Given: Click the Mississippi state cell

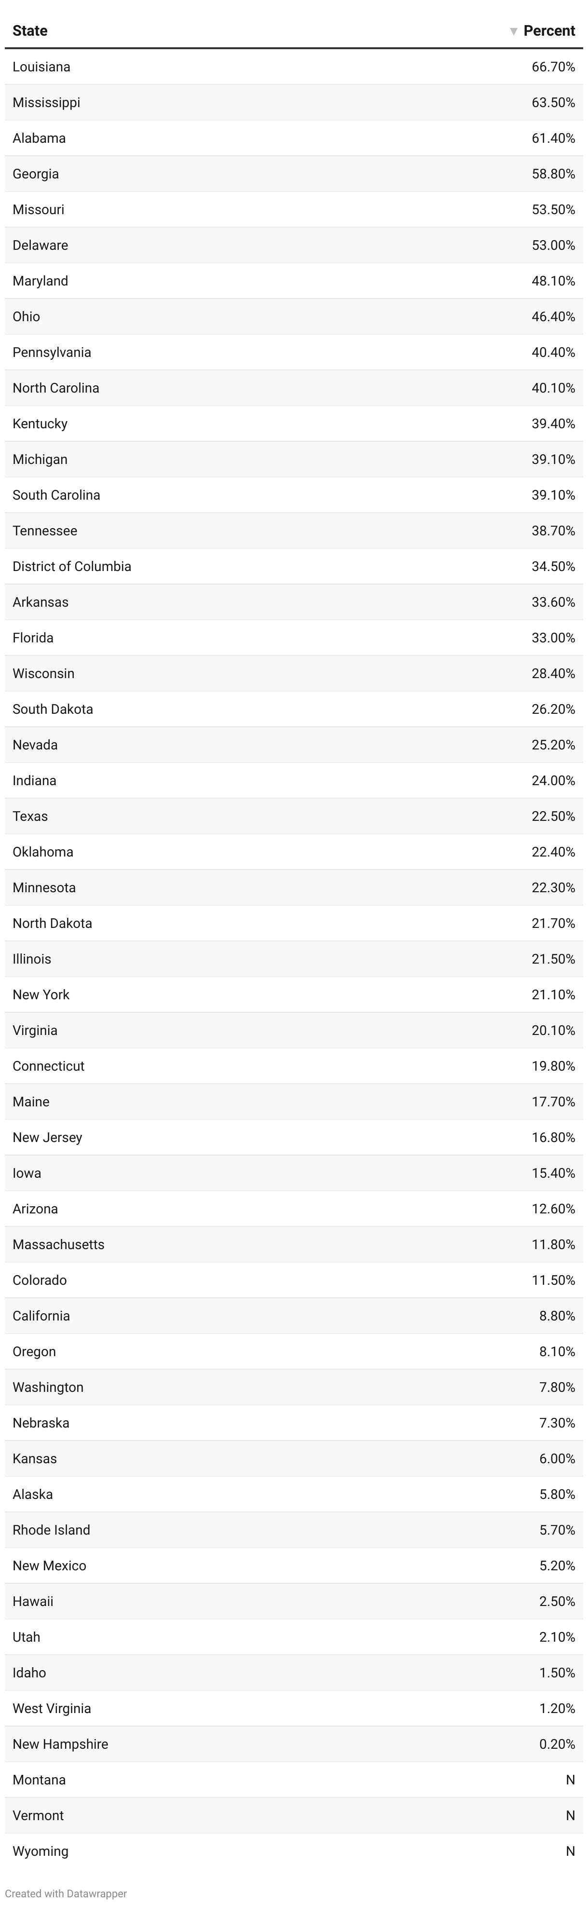Looking at the screenshot, I should point(47,102).
